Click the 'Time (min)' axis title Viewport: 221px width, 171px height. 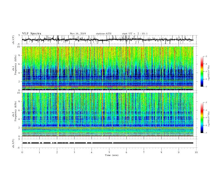point(112,155)
